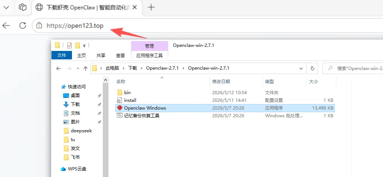Click the Properties checkmark quick access icon

click(x=69, y=45)
